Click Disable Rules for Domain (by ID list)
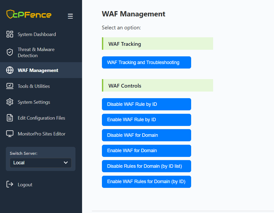 pyautogui.click(x=146, y=166)
